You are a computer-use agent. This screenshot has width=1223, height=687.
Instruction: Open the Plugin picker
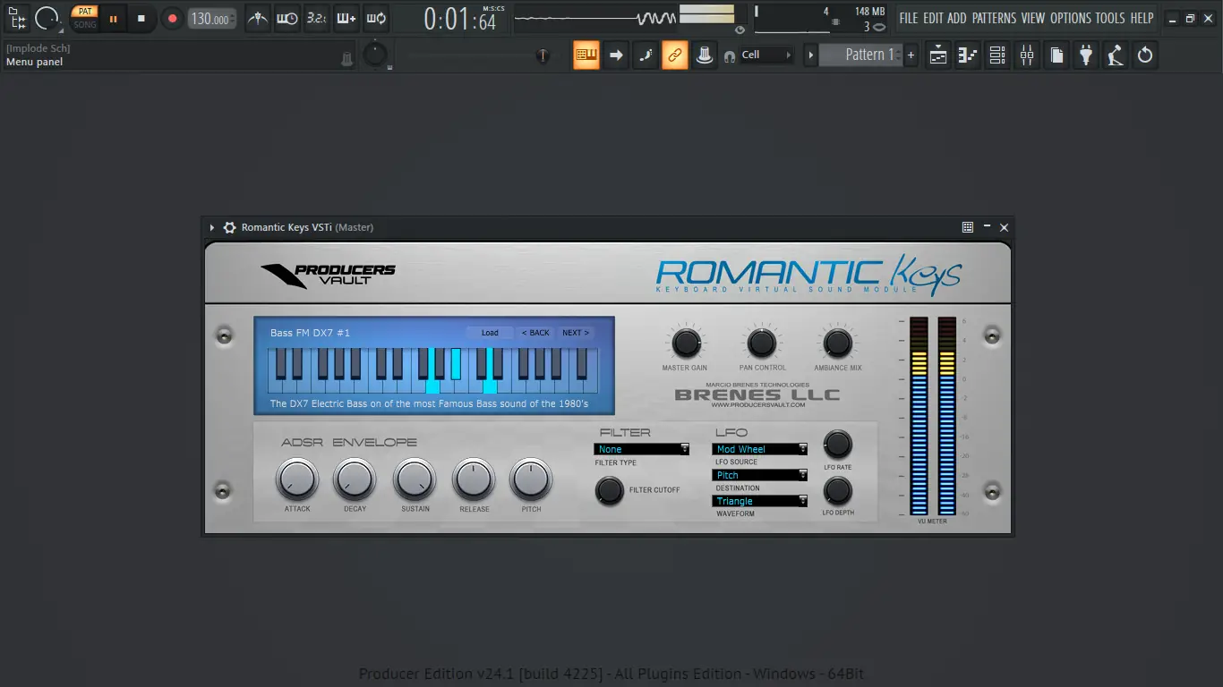pos(1085,55)
